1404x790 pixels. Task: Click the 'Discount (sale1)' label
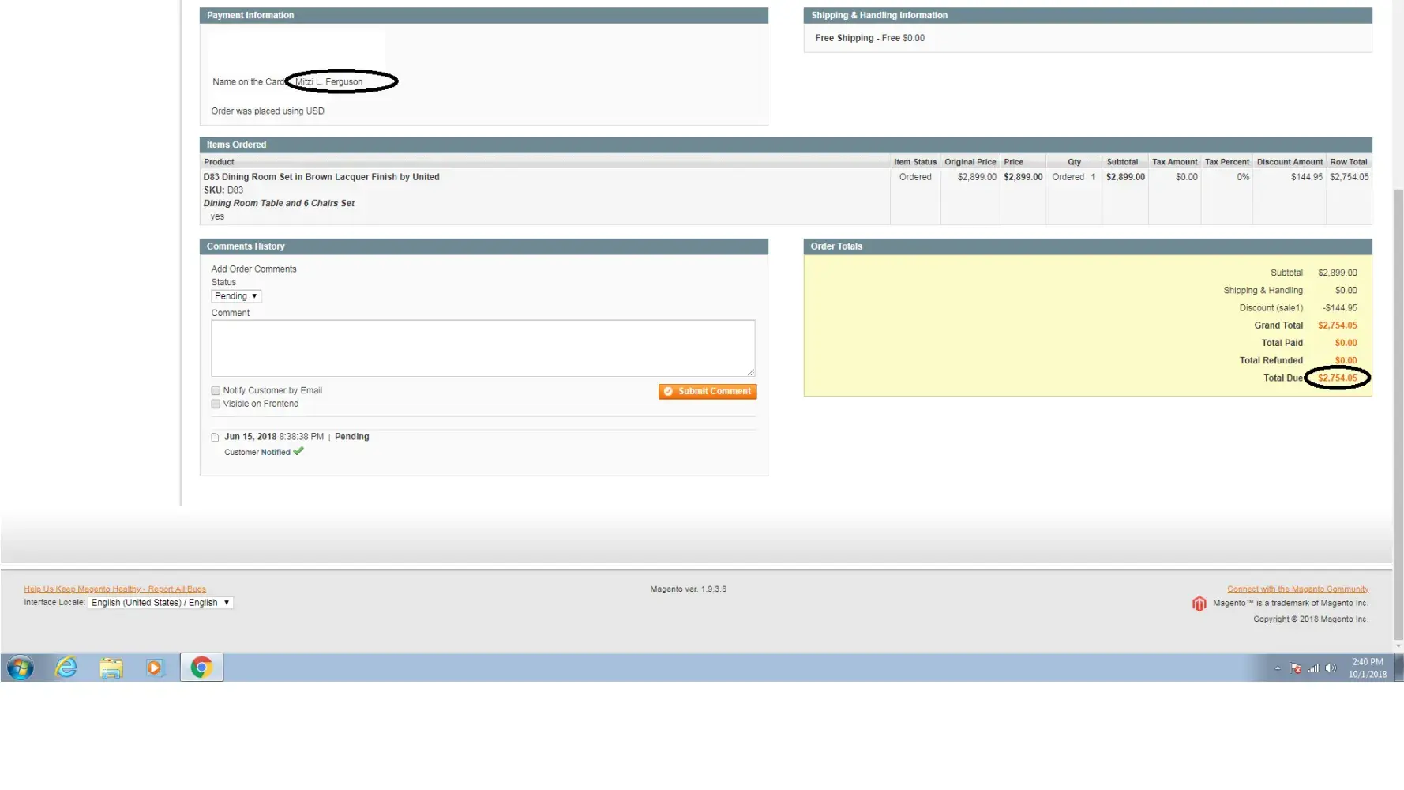click(1271, 308)
